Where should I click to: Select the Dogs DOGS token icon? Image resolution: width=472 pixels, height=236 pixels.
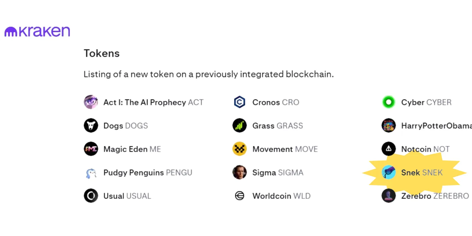coord(91,126)
